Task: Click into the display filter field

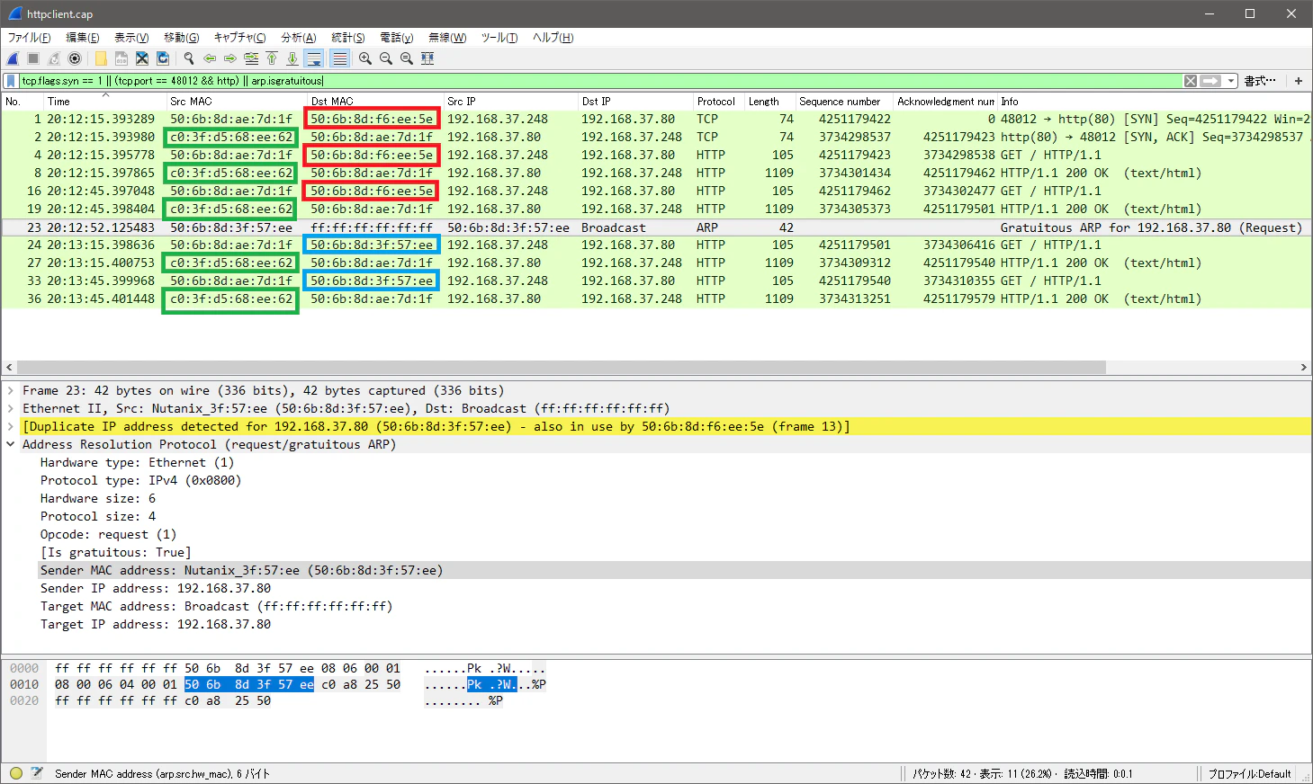Action: tap(600, 81)
